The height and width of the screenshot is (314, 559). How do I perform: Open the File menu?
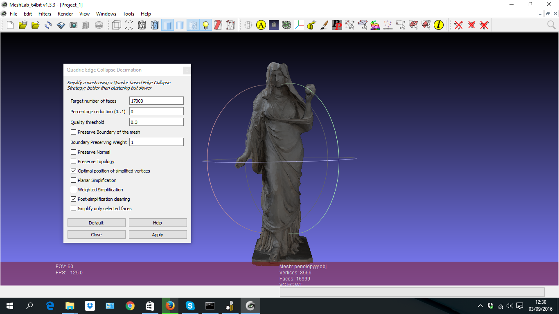coord(14,14)
